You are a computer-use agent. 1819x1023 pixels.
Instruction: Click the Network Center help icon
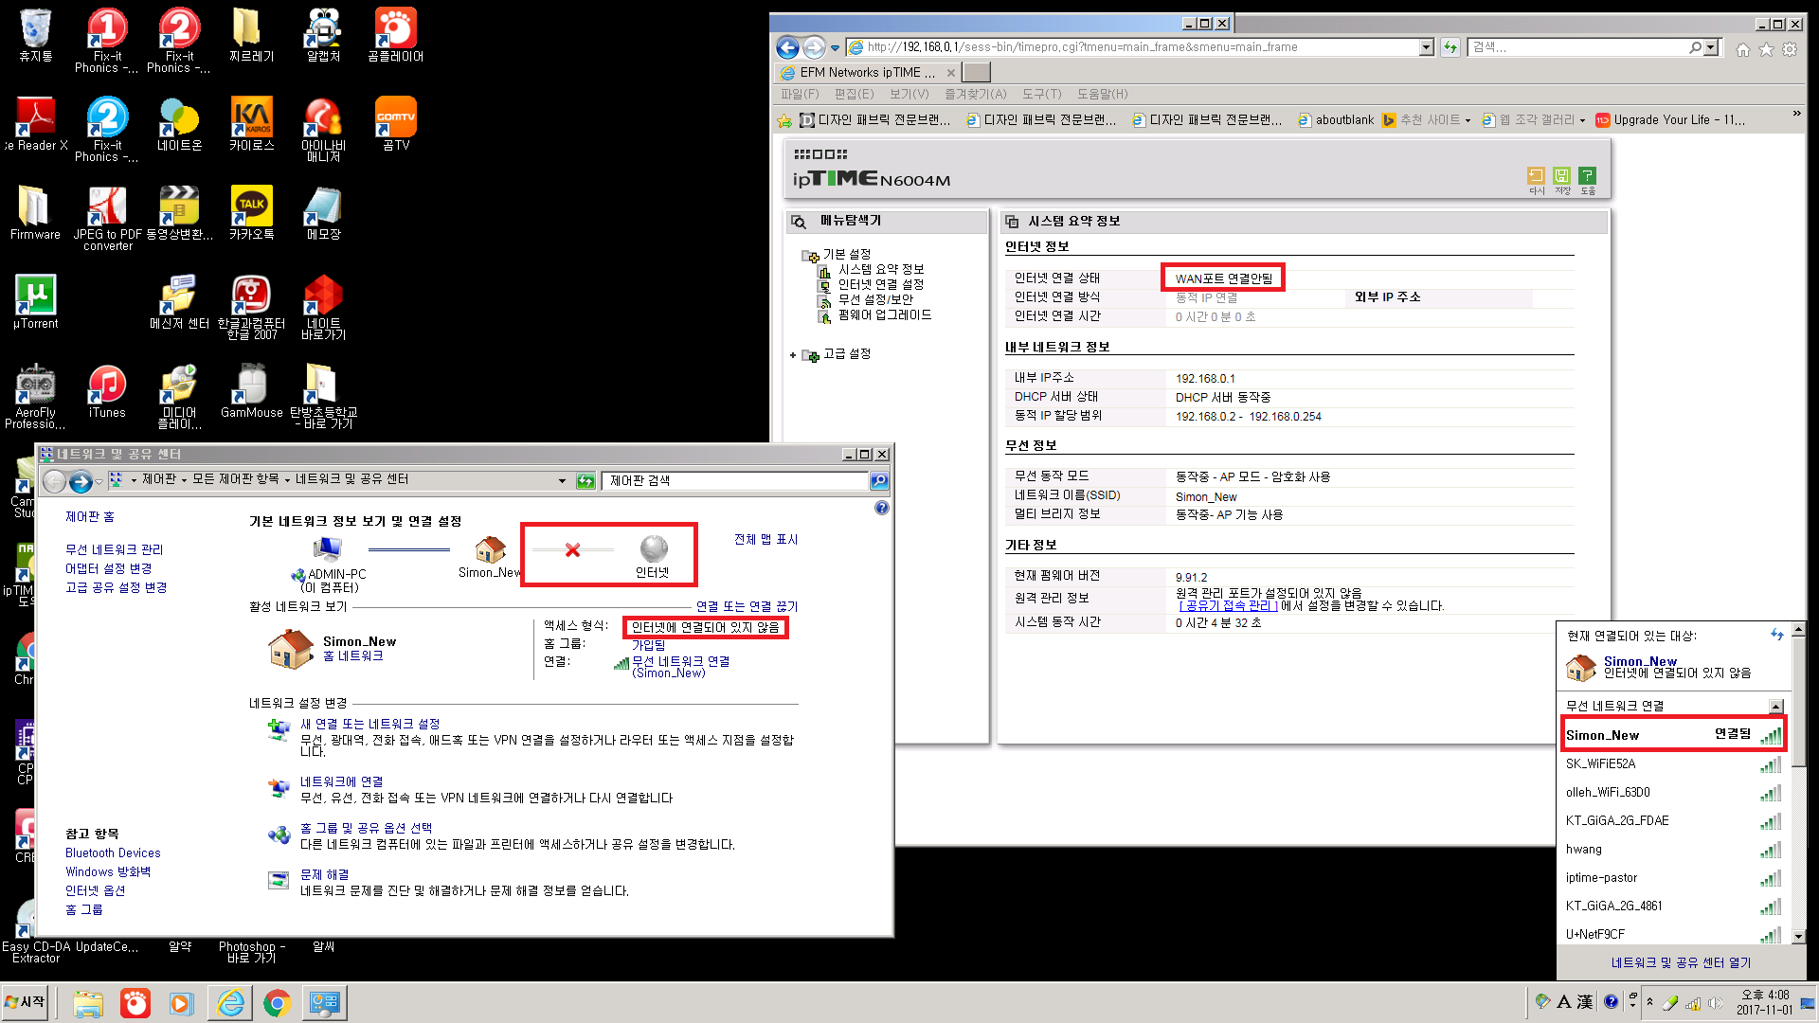tap(882, 508)
